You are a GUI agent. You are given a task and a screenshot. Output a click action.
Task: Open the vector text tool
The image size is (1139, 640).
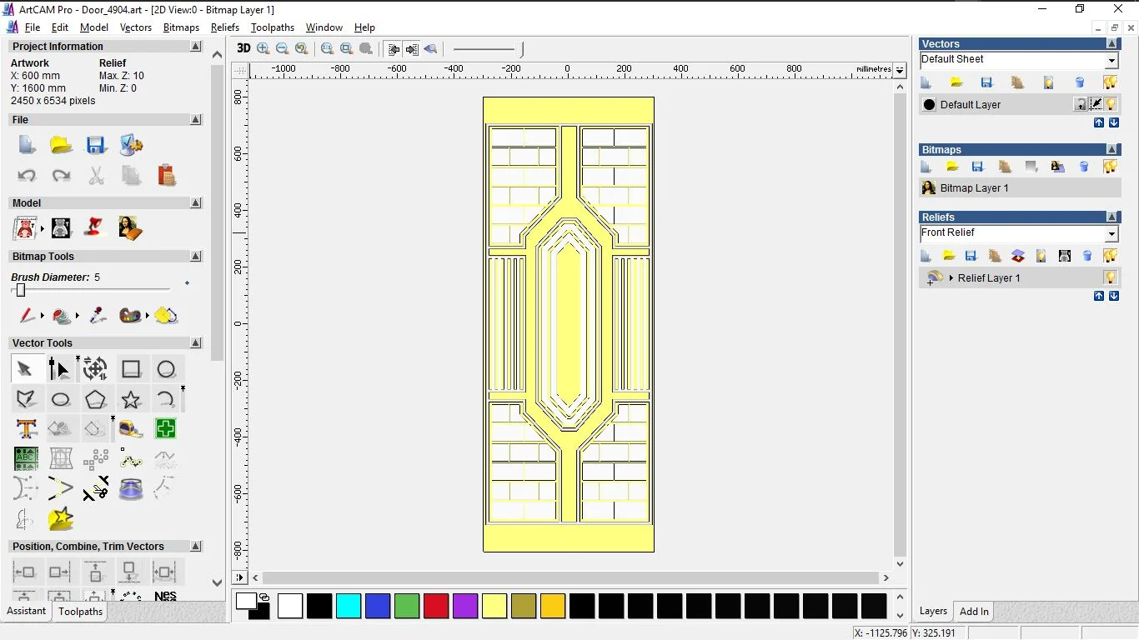click(26, 428)
